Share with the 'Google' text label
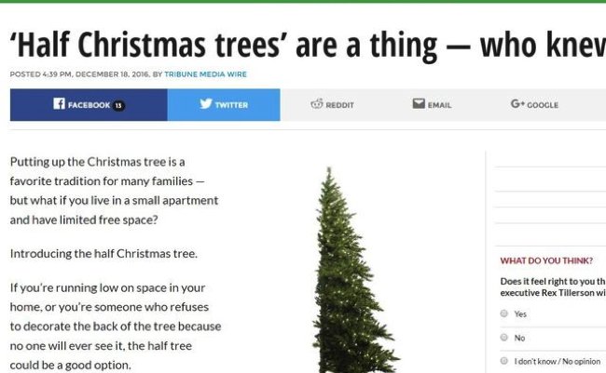 tap(543, 105)
